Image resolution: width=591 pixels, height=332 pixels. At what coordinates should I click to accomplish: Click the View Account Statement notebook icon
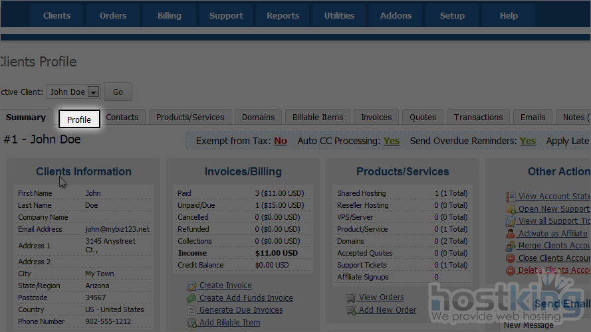tap(511, 197)
